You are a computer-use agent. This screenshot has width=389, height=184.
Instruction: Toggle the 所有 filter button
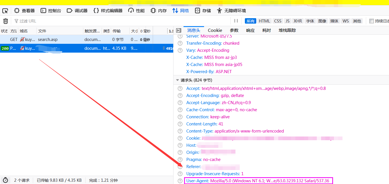pyautogui.click(x=251, y=21)
